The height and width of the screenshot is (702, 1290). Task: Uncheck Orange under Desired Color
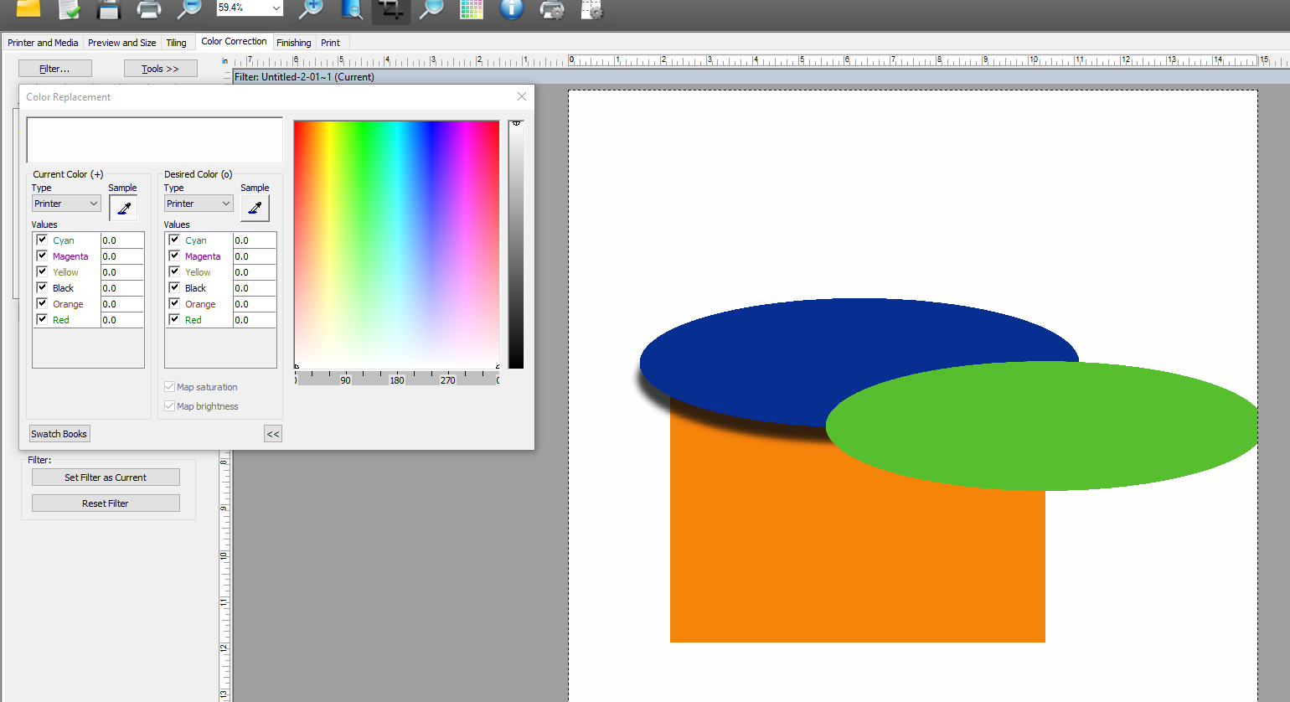point(174,303)
